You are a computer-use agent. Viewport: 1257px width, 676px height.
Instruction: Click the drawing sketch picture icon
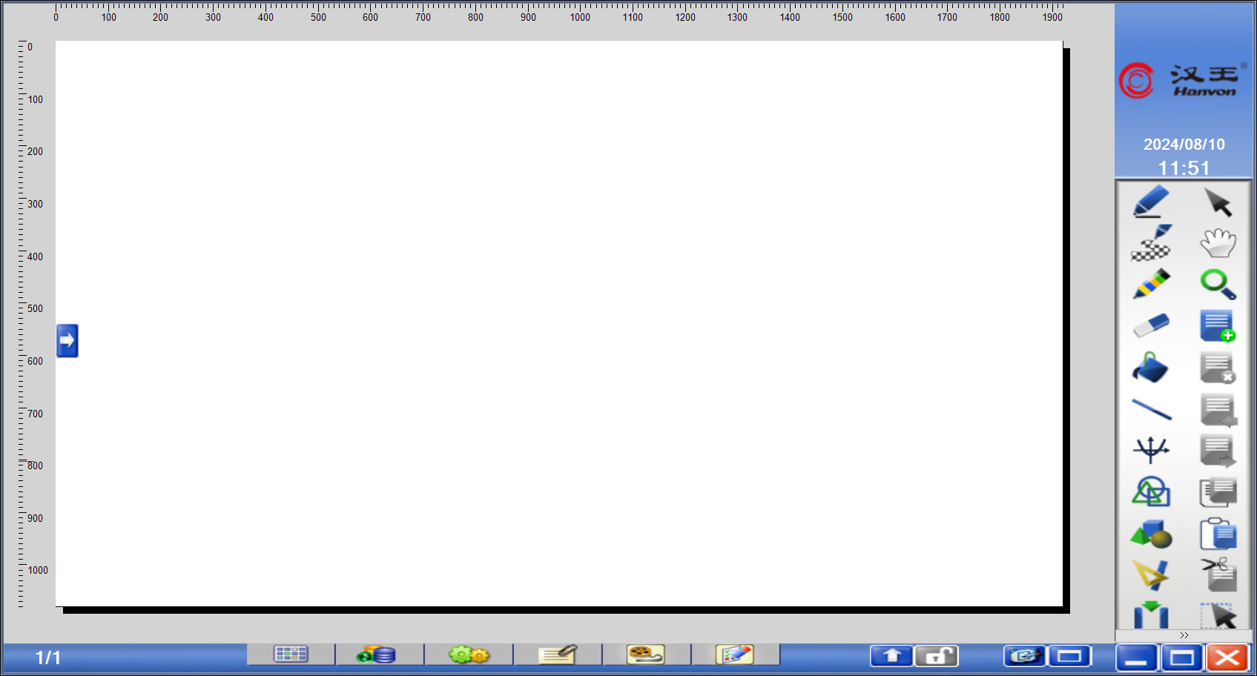click(735, 654)
